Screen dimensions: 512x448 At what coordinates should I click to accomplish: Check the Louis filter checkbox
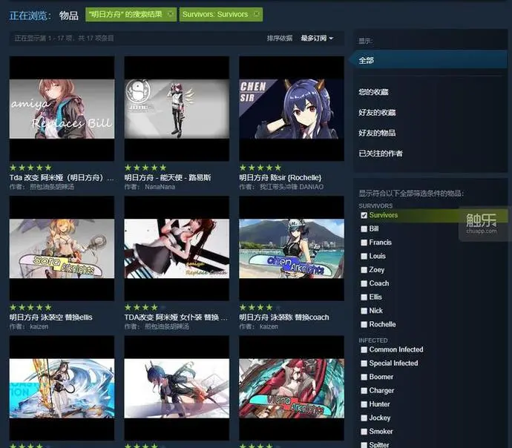(364, 256)
